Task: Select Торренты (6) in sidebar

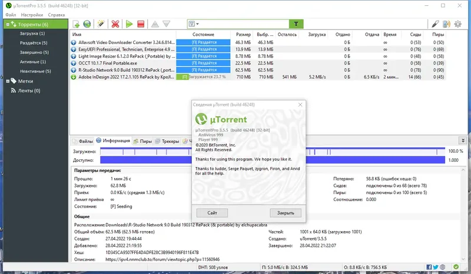Action: pyautogui.click(x=36, y=24)
